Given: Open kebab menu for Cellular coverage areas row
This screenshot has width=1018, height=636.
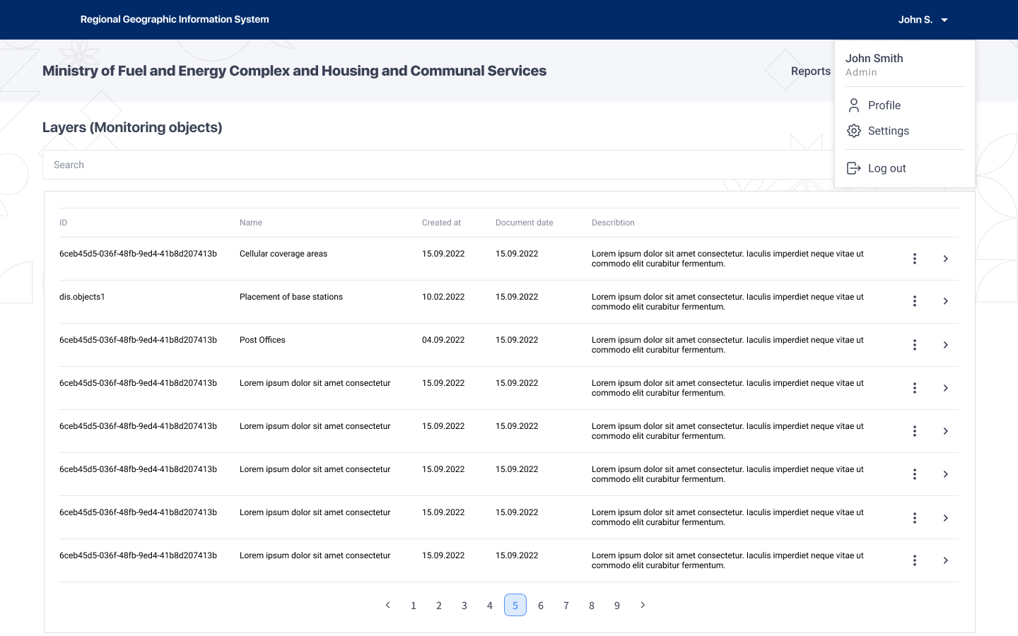Looking at the screenshot, I should pyautogui.click(x=915, y=259).
